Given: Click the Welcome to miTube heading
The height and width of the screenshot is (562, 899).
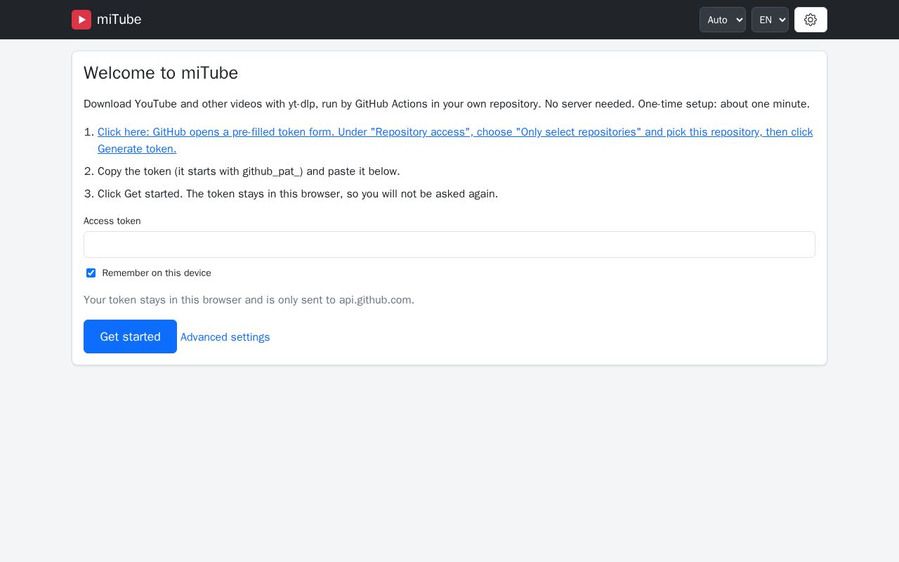Looking at the screenshot, I should click(161, 73).
